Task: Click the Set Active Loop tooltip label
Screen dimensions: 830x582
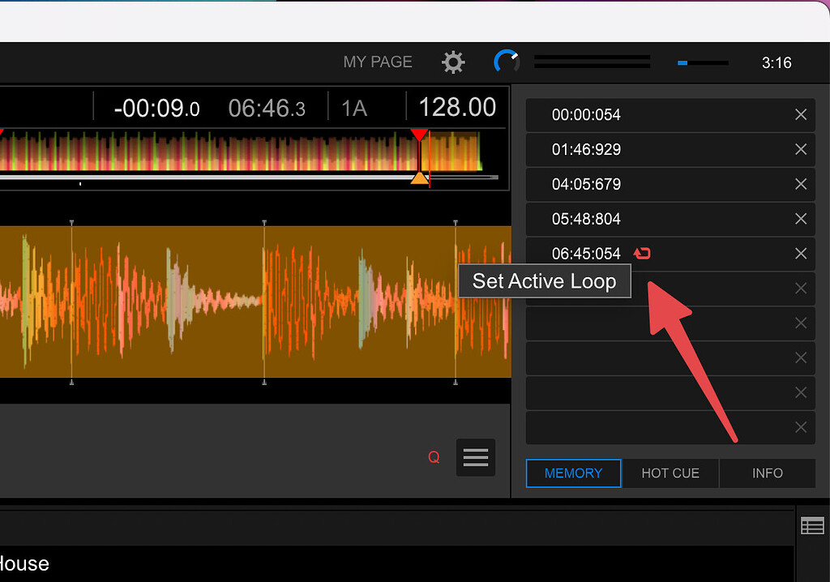Action: [x=544, y=280]
